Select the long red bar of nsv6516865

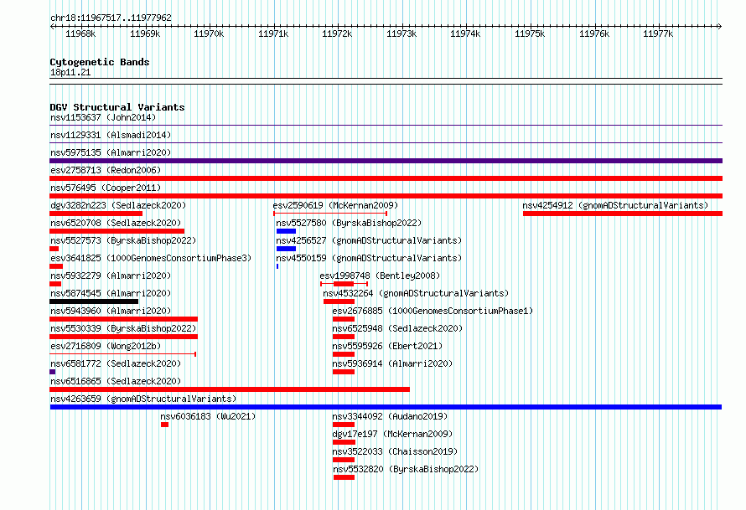[x=230, y=389]
